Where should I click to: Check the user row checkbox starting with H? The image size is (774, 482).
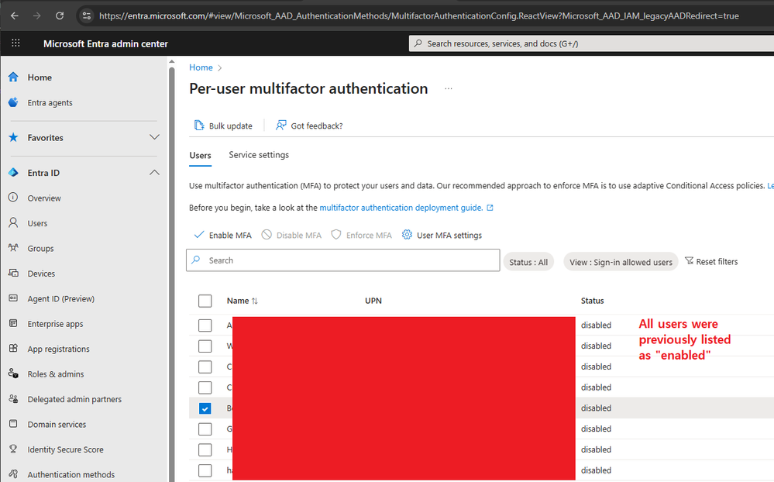click(205, 450)
